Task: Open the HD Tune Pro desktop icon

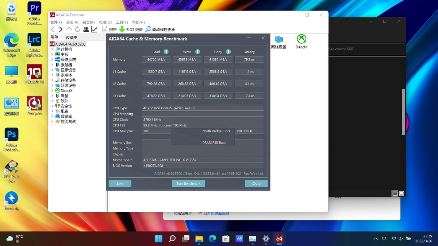Action: point(11,172)
